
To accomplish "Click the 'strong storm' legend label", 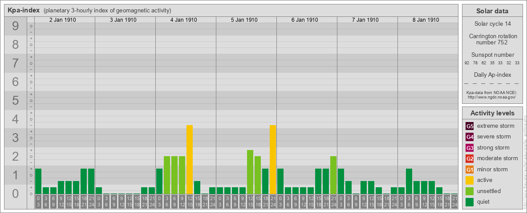I will tap(493, 147).
